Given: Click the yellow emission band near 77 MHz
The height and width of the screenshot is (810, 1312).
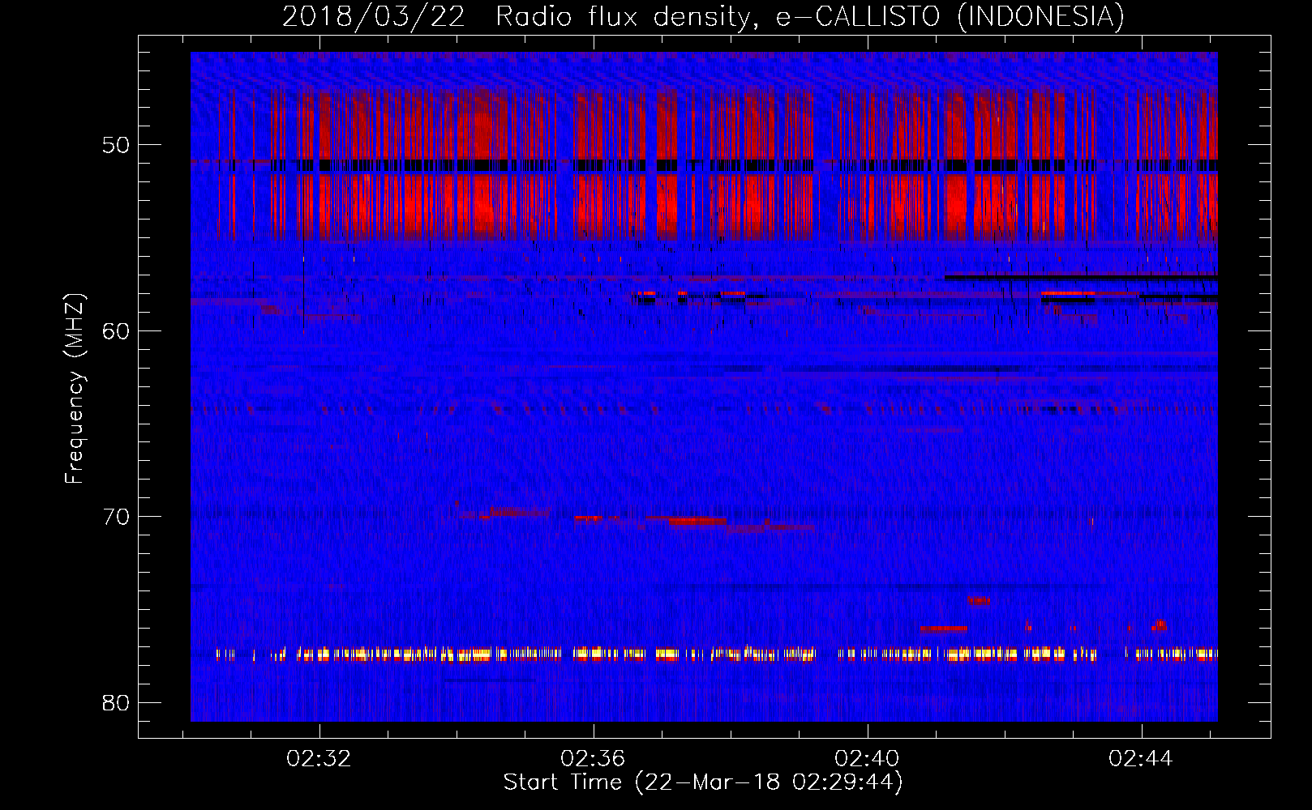Looking at the screenshot, I should pos(717,654).
